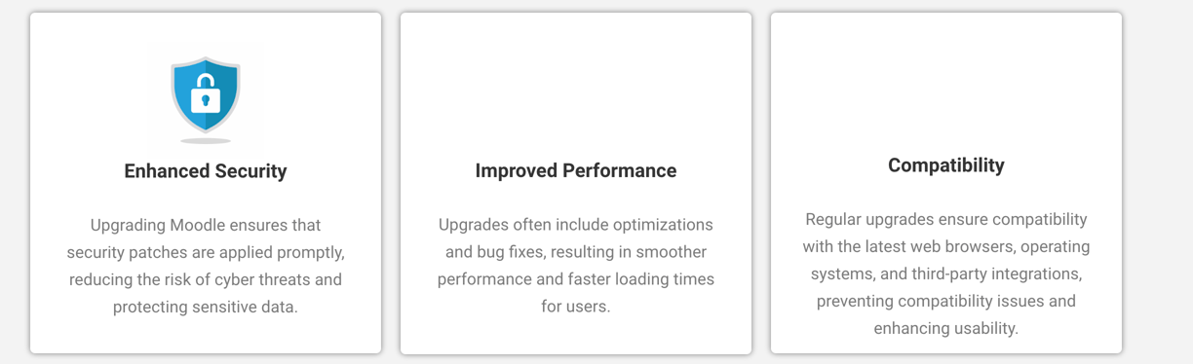
Task: Click the empty image area above Improved Performance
Action: pyautogui.click(x=576, y=90)
